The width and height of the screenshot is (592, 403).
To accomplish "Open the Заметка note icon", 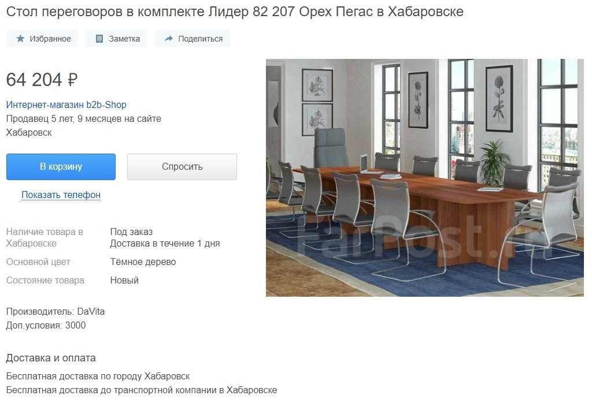I will click(99, 39).
